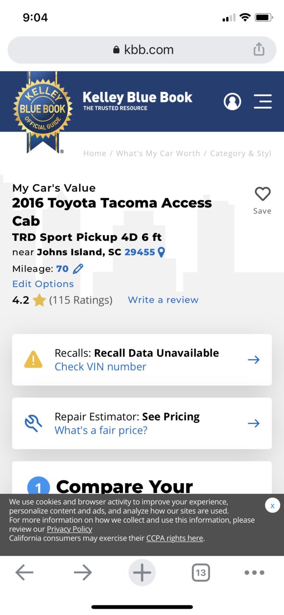Click the Kelley Blue Book badge logo

(x=43, y=112)
